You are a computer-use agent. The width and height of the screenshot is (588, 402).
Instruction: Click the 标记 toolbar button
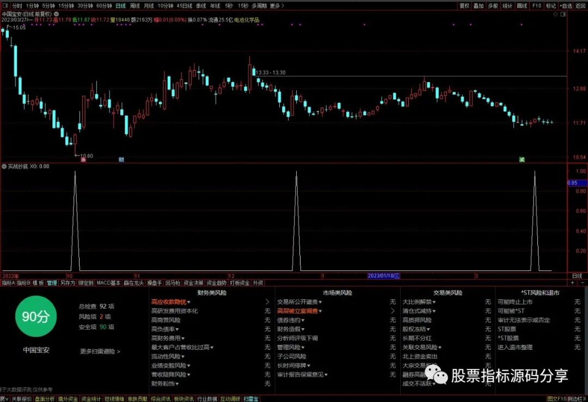coord(551,5)
